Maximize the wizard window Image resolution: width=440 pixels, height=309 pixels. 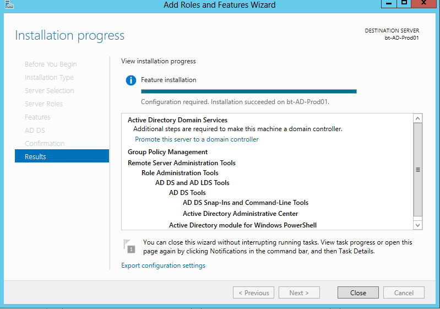[404, 3]
